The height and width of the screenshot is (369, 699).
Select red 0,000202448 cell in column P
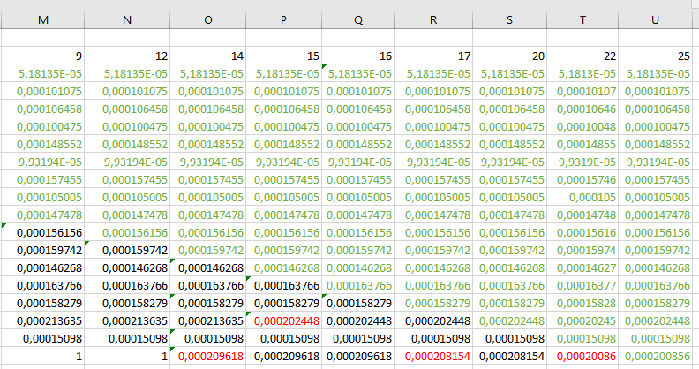283,320
